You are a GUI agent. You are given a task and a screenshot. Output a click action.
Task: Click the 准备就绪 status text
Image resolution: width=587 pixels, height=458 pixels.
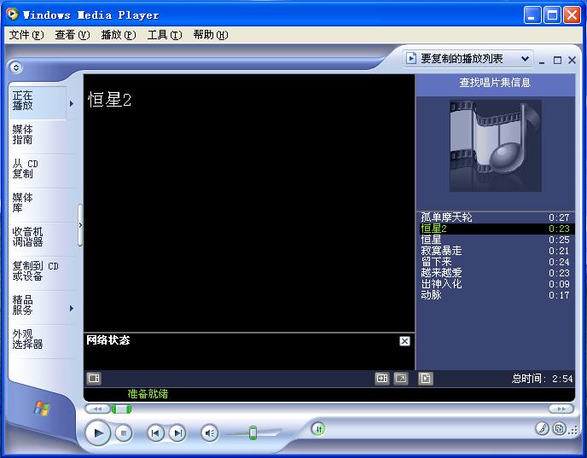148,394
